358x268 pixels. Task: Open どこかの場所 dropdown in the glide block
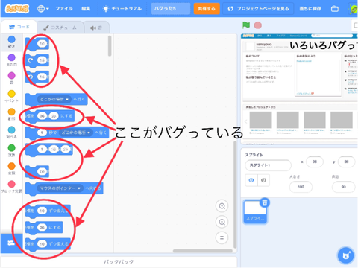tap(76, 133)
